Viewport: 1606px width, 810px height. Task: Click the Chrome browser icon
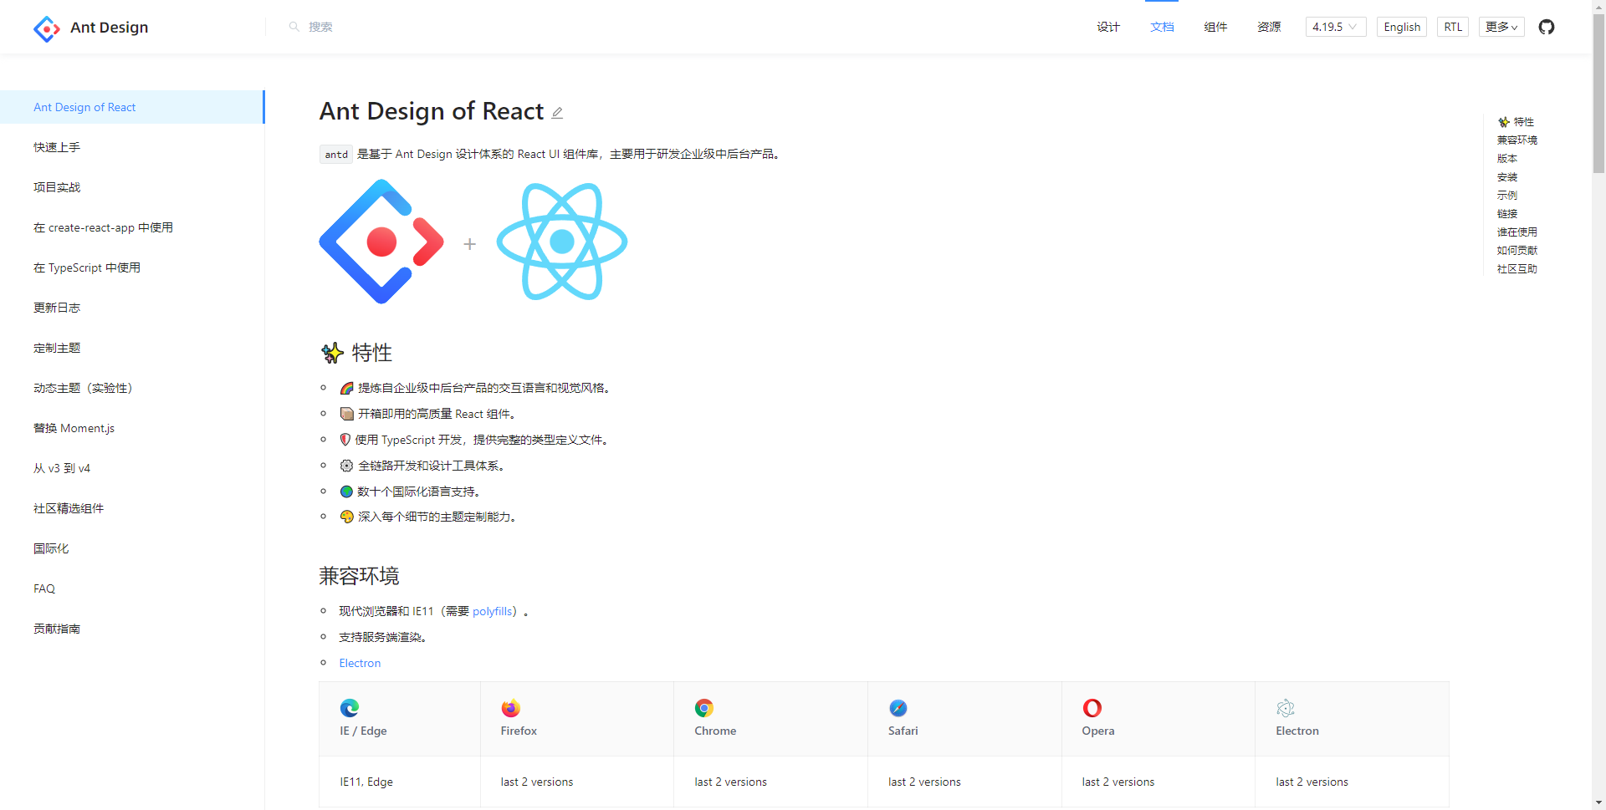click(704, 708)
